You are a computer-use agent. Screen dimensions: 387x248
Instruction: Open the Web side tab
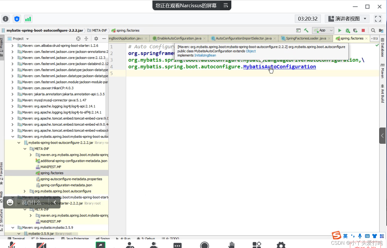click(x=2, y=197)
